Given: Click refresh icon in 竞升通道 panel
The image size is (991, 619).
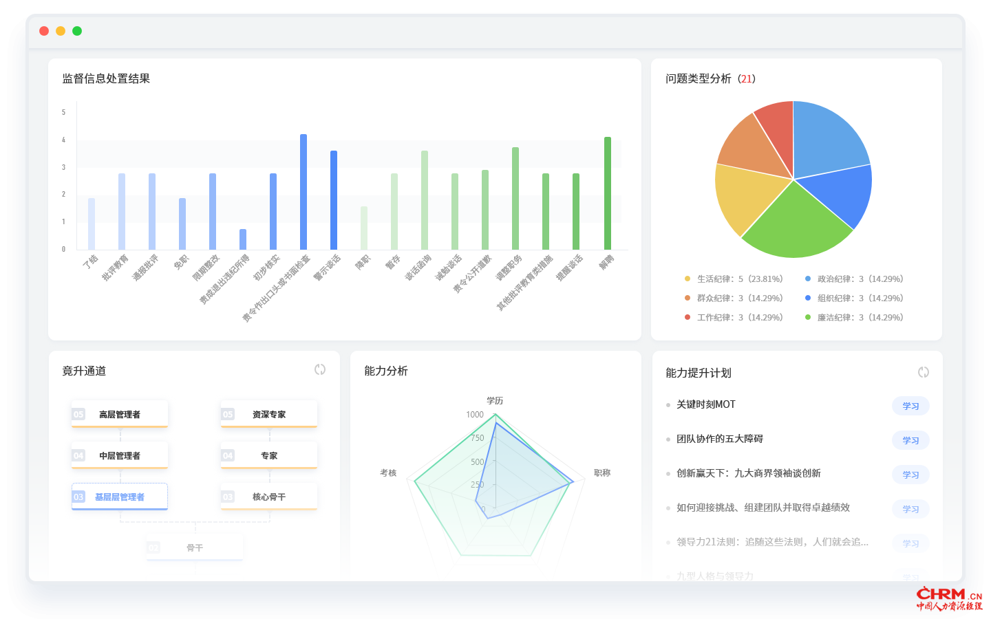Looking at the screenshot, I should 320,369.
